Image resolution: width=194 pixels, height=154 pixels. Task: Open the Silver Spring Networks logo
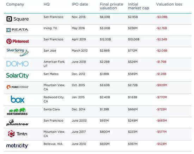point(17,52)
